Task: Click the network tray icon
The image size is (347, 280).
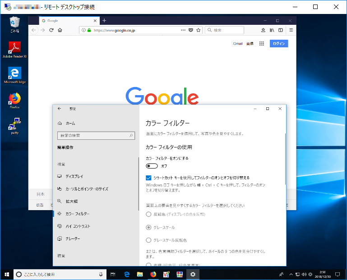Action: (x=298, y=275)
